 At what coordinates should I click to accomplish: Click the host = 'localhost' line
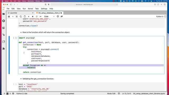pos(28,84)
